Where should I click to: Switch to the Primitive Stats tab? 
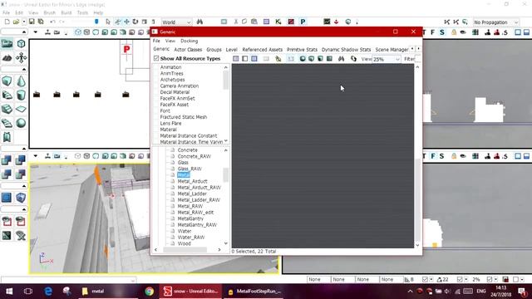302,50
